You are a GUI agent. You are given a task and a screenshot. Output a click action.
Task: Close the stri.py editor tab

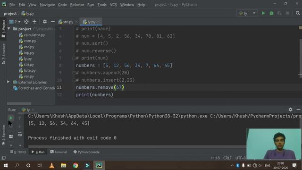76,22
